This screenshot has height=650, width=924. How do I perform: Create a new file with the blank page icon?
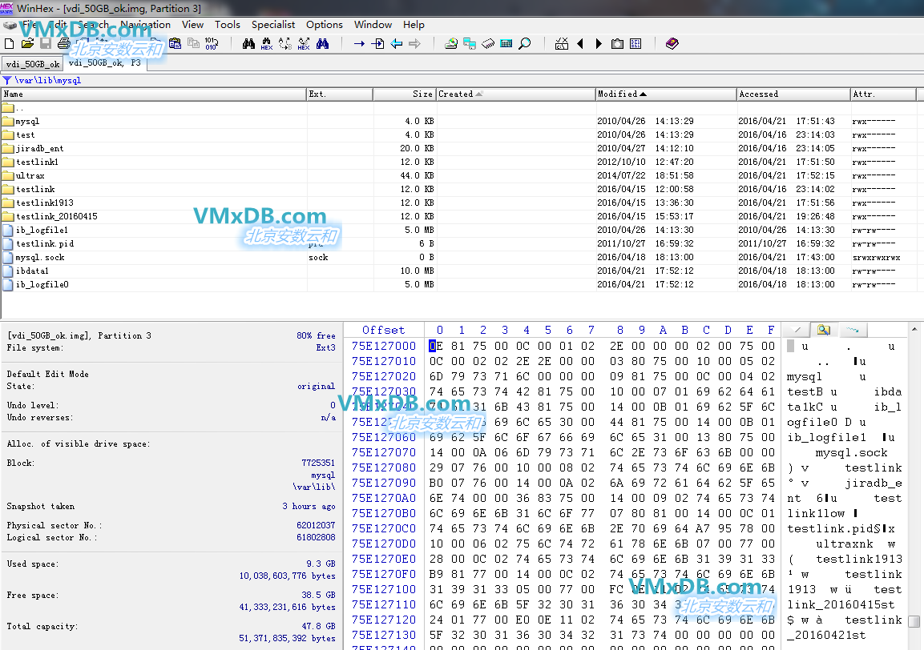click(x=9, y=43)
